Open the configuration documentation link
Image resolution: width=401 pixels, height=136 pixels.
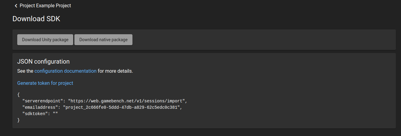(65, 71)
